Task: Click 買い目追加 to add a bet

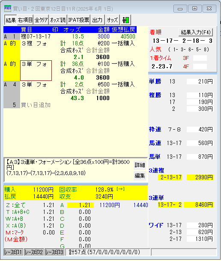Action: (36, 105)
